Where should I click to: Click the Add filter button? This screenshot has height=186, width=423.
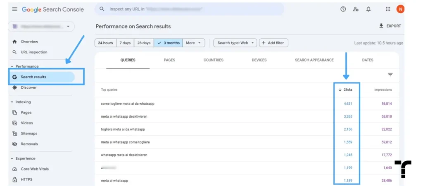[x=273, y=43]
